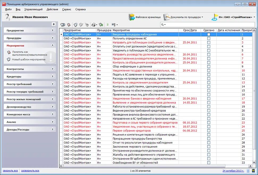Open the Документы по процедуре dropdown arrow
The width and height of the screenshot is (258, 175).
(202, 17)
